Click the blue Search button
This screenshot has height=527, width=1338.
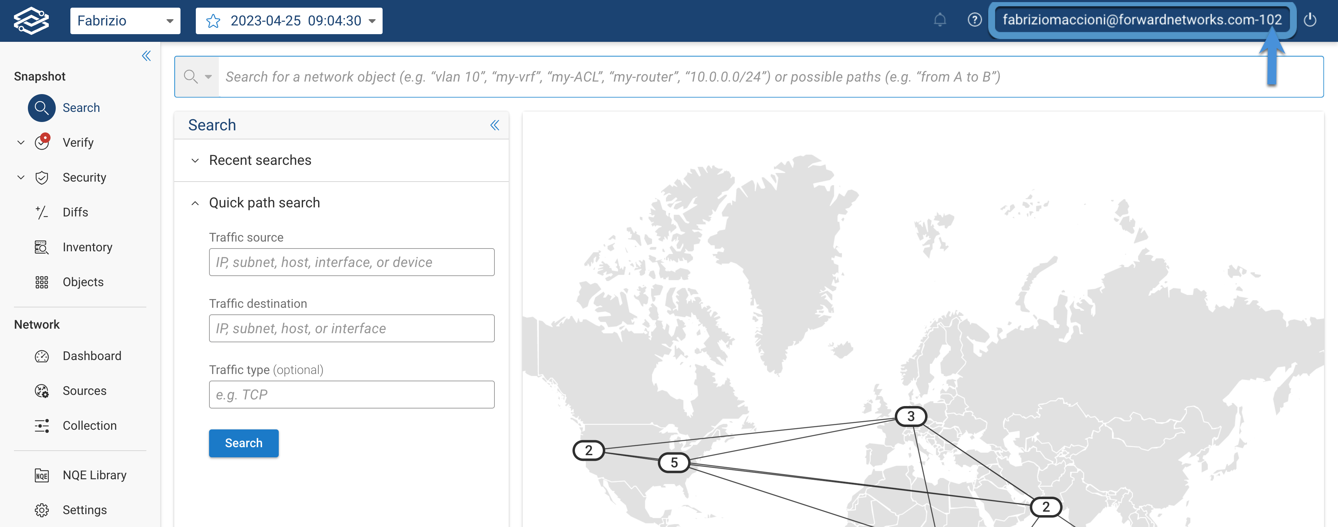coord(244,443)
